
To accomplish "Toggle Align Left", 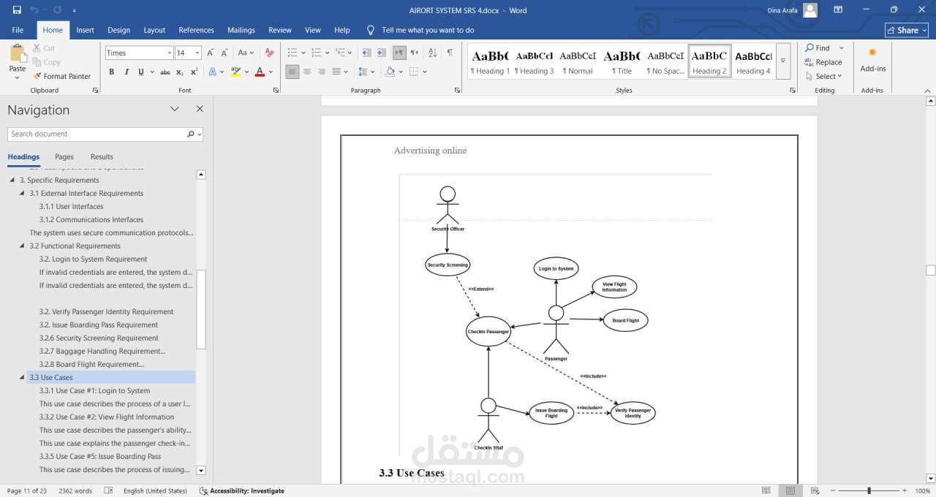I will [x=292, y=72].
